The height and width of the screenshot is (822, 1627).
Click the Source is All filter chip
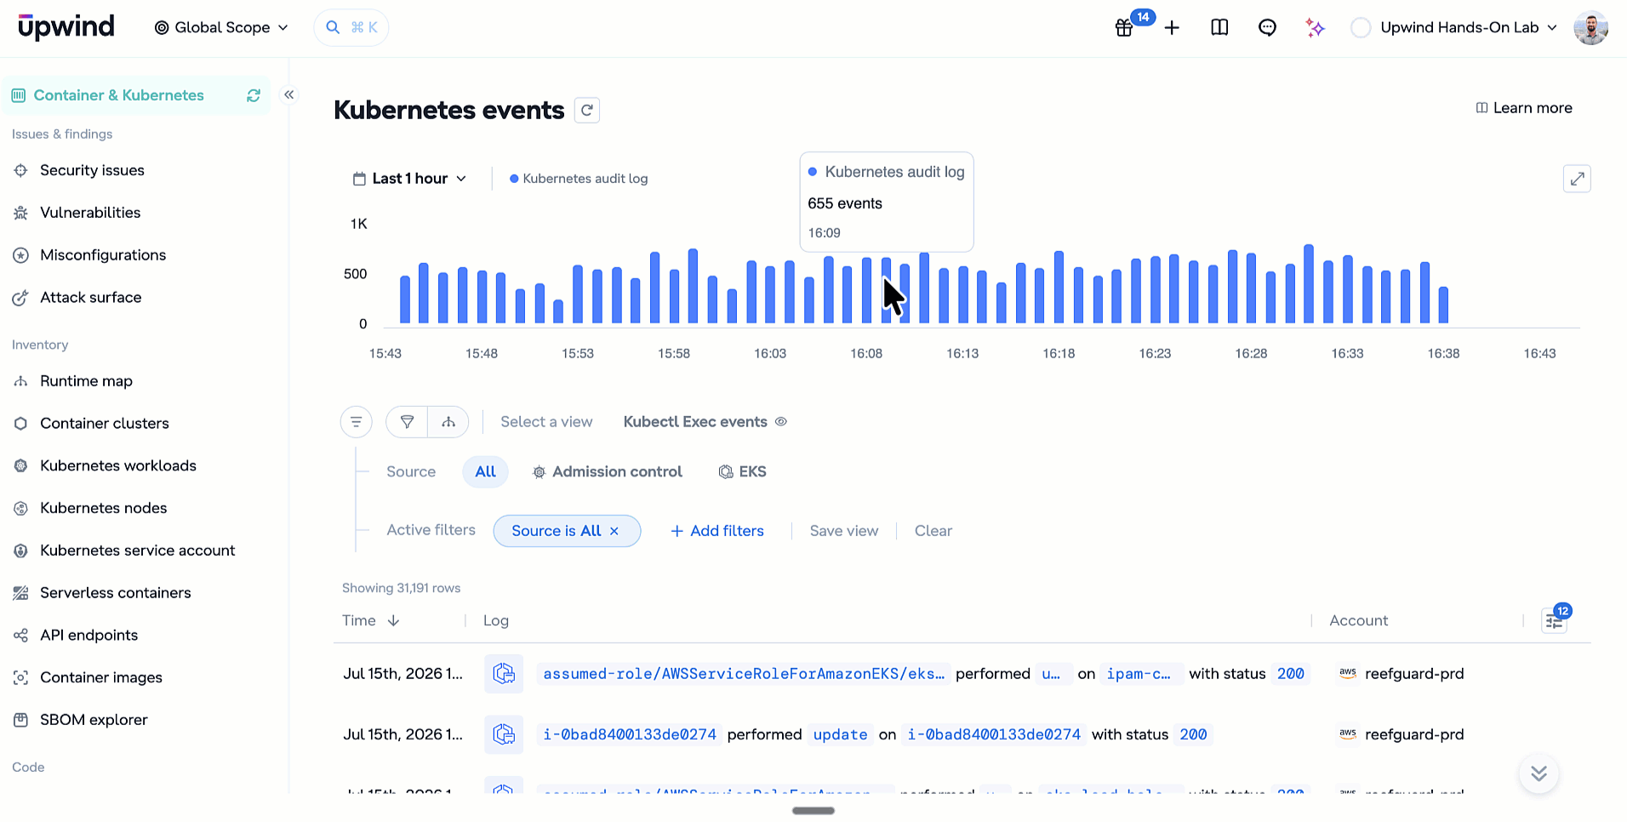557,531
